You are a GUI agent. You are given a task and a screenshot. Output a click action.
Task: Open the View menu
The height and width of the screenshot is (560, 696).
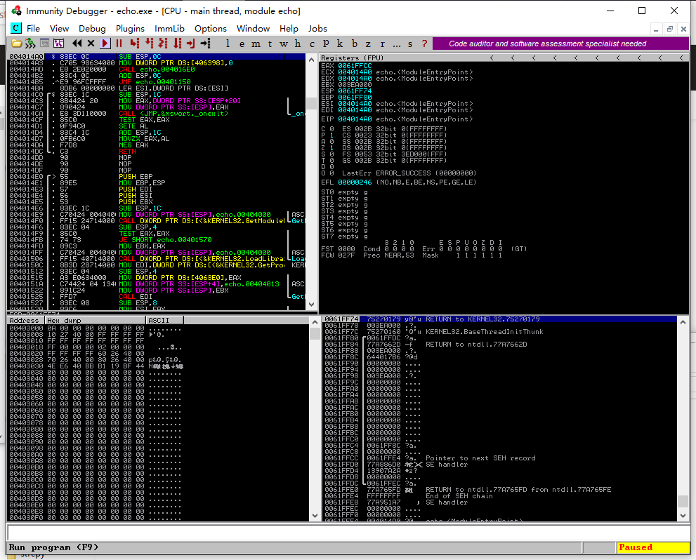click(59, 28)
